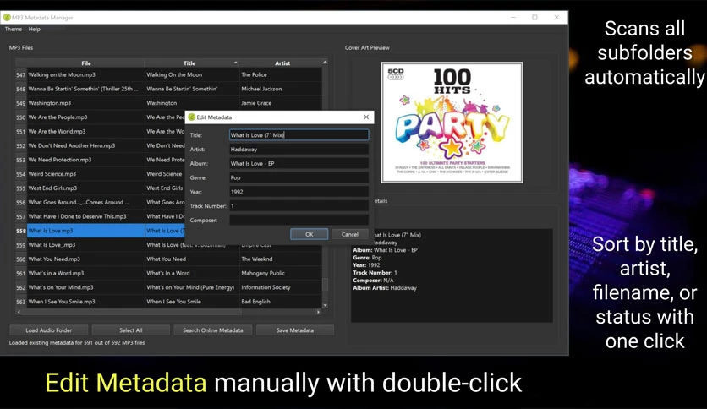Confirm edits with the OK button
The height and width of the screenshot is (409, 707).
coord(309,234)
